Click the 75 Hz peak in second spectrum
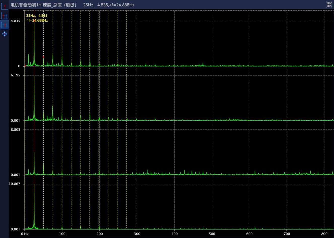 pos(53,111)
